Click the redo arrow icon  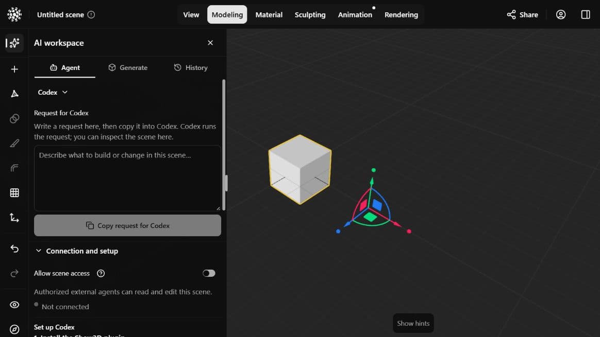coord(14,274)
